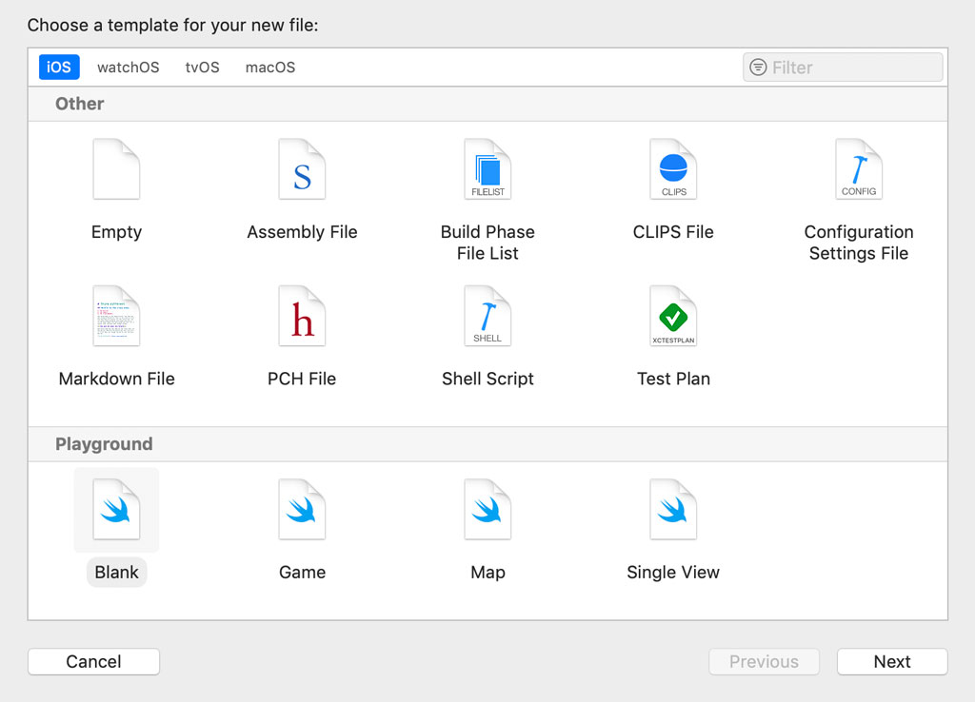Pick the PCH File template icon
This screenshot has width=975, height=702.
pyautogui.click(x=302, y=316)
